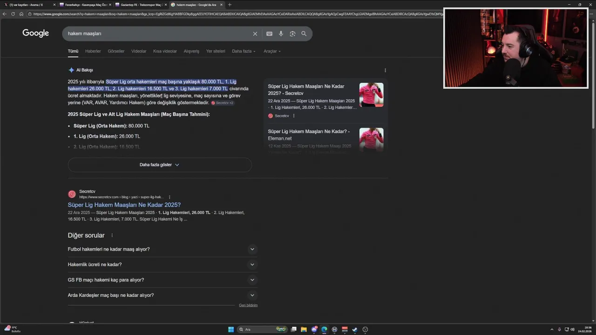
Task: Expand 'Arda Kardeşler maç başı ne kadar alıyor?'
Action: coord(163,295)
